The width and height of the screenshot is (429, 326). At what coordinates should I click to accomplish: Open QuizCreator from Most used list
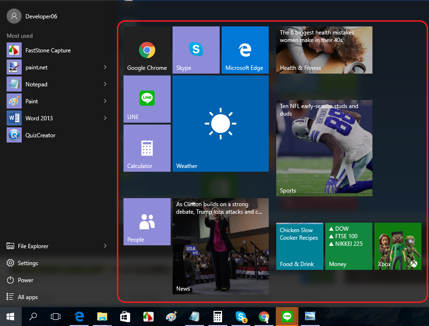click(40, 135)
